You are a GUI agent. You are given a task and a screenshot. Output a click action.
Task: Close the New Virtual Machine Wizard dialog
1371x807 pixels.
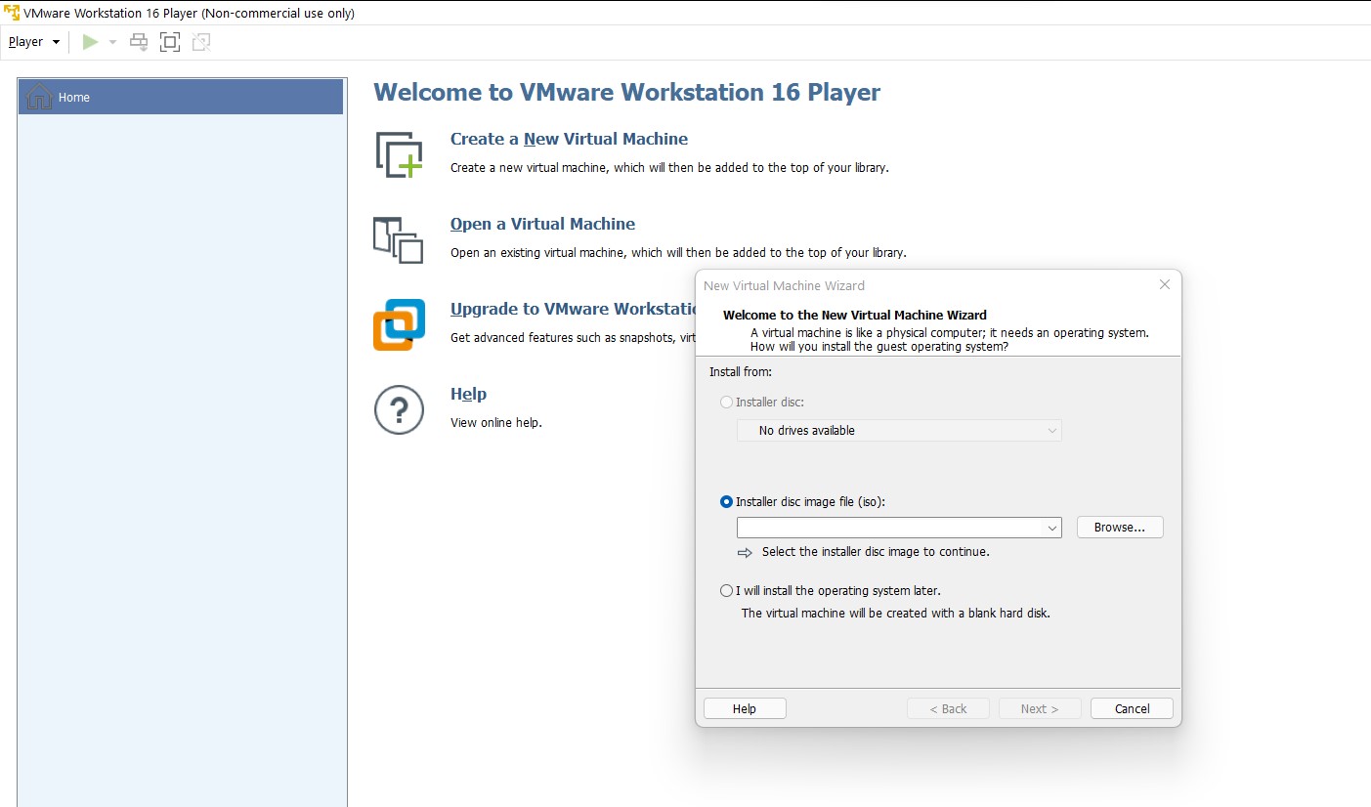pos(1164,284)
